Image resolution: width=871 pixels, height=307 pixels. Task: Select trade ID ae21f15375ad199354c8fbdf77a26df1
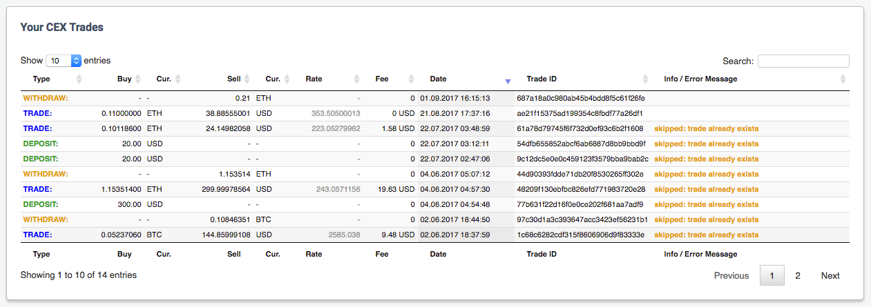pyautogui.click(x=580, y=113)
